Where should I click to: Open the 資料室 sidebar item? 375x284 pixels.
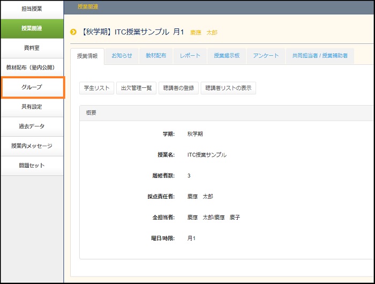coord(32,48)
